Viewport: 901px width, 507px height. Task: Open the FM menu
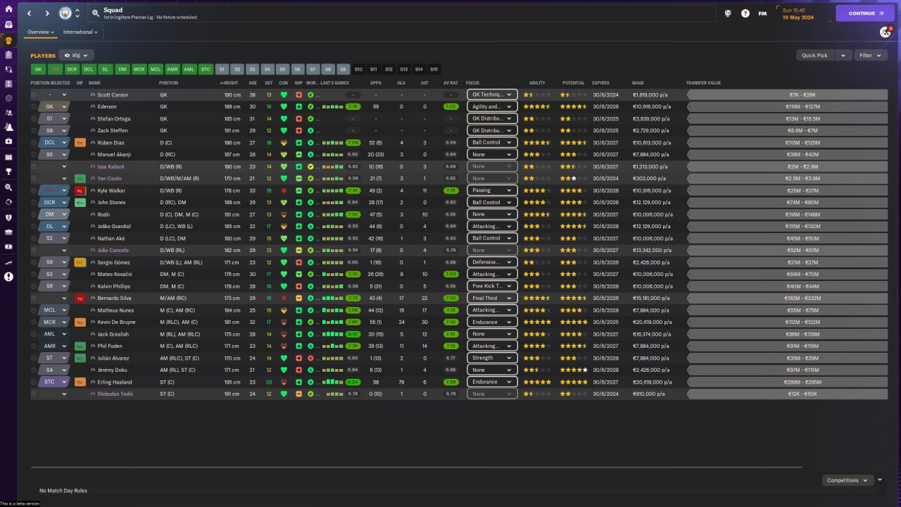(x=763, y=13)
